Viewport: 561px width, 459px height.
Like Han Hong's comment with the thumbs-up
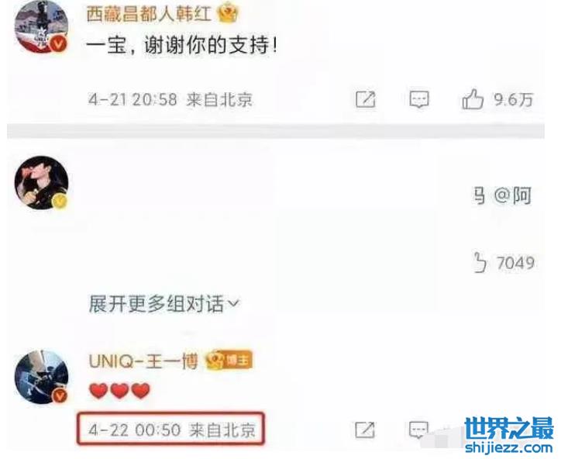[473, 98]
